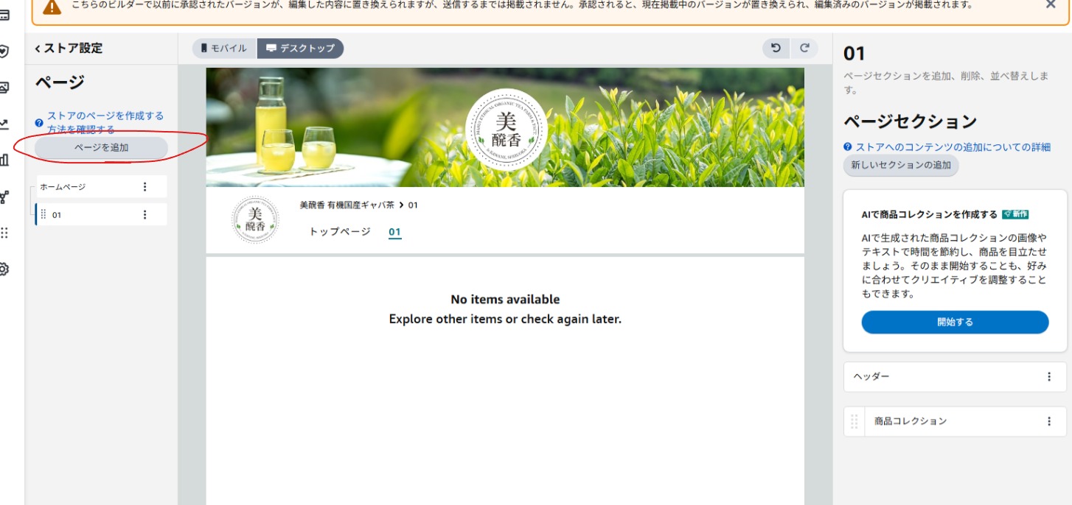Click the ページを追加 button
The height and width of the screenshot is (505, 1072).
101,148
